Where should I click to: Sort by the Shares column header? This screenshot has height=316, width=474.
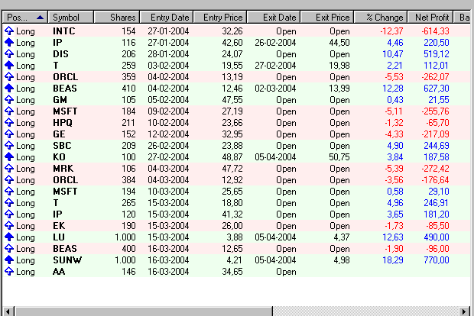(117, 18)
